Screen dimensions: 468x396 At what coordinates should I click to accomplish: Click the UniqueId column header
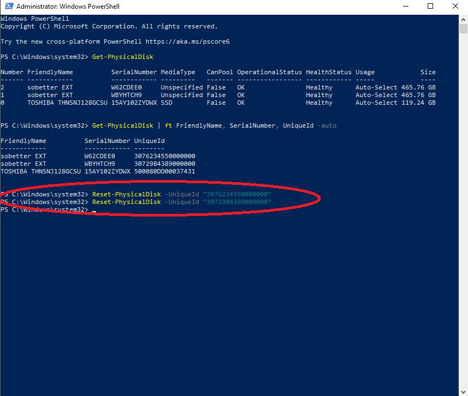pyautogui.click(x=149, y=141)
